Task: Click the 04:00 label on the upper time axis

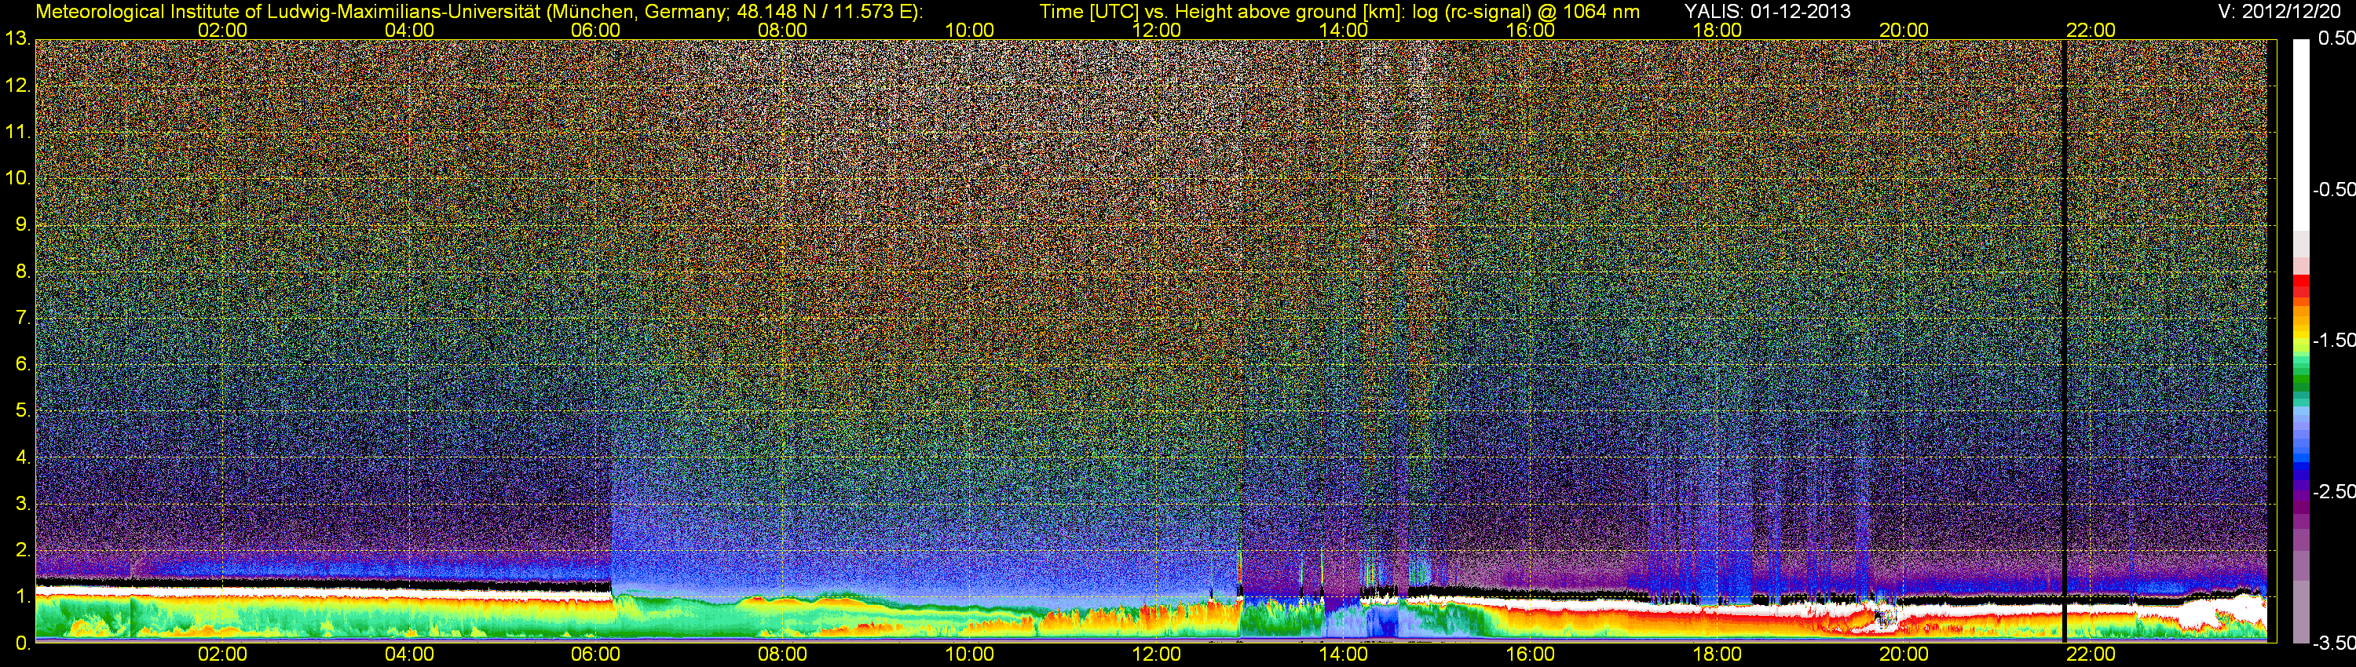Action: (409, 30)
